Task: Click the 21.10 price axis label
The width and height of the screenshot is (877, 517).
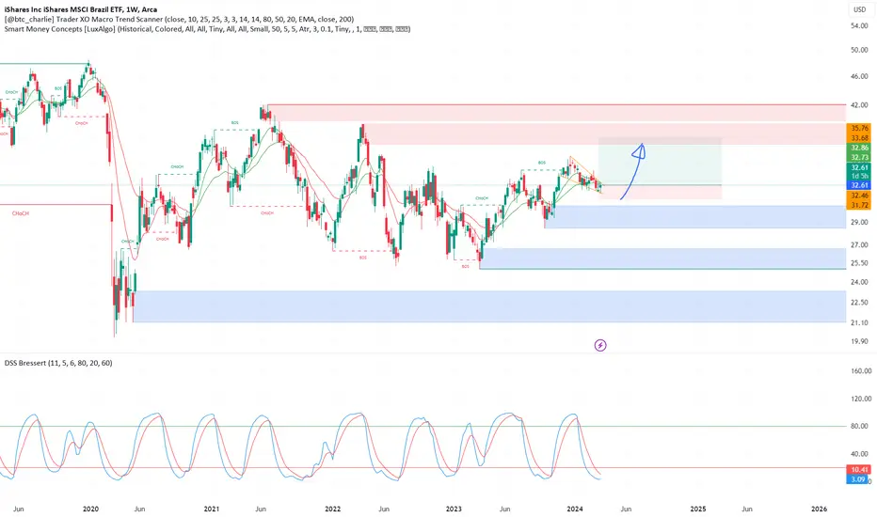Action: point(859,322)
